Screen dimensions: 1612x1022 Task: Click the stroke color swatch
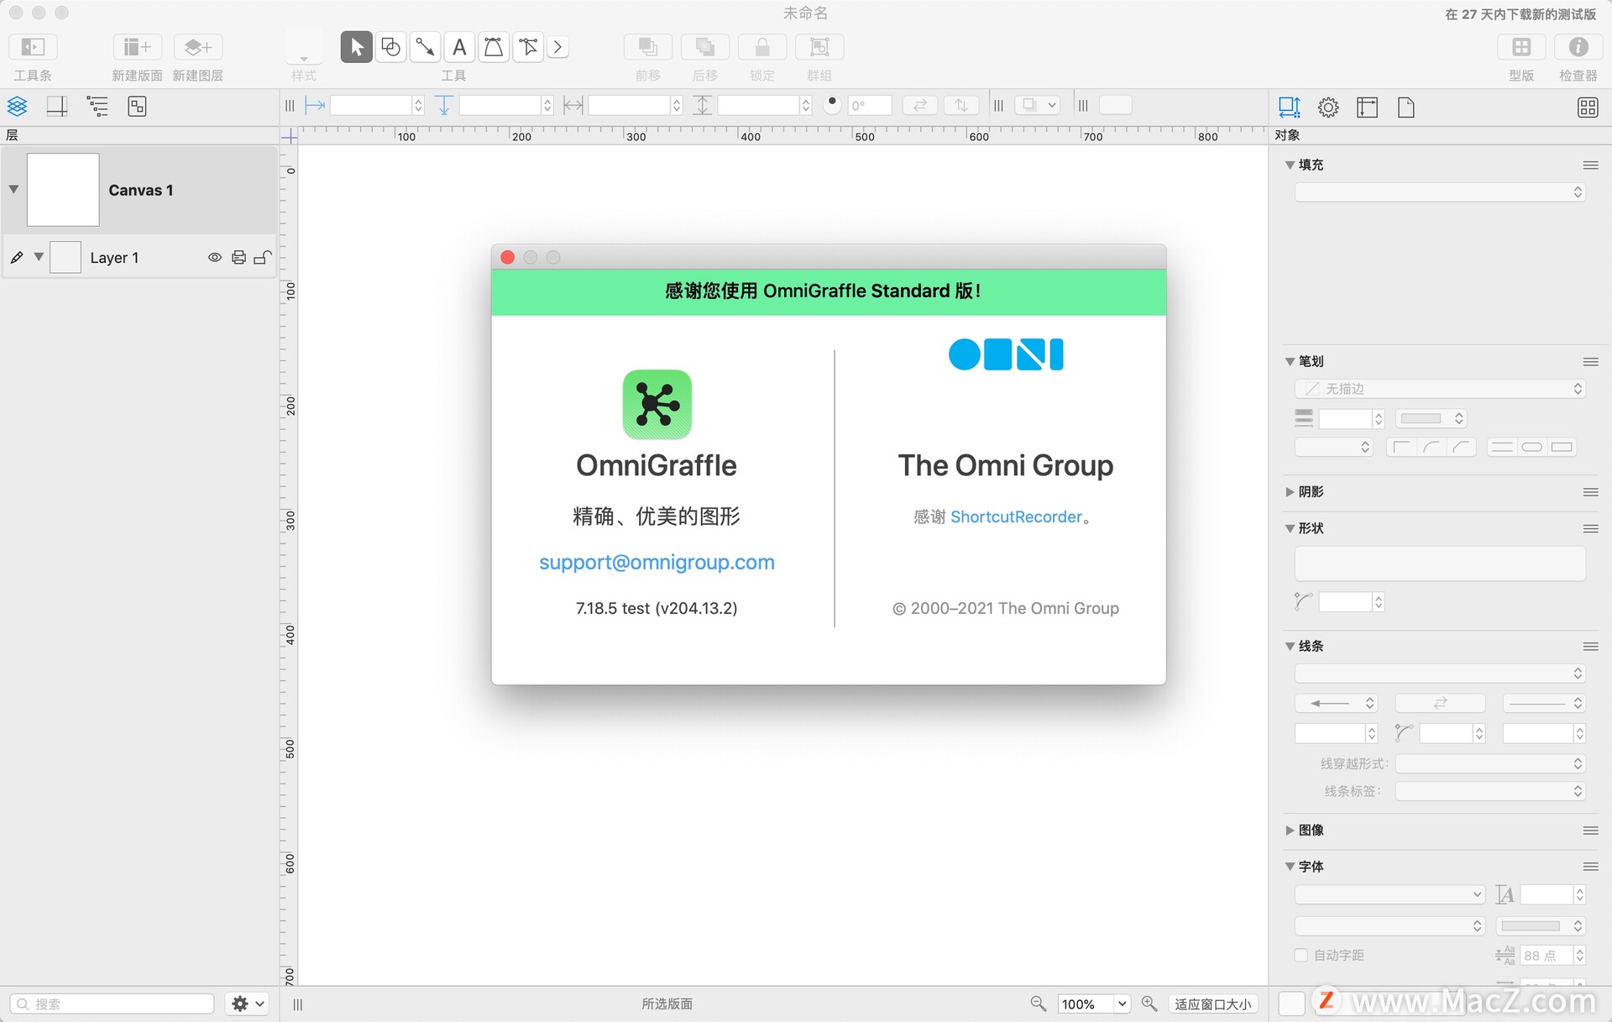coord(1431,418)
